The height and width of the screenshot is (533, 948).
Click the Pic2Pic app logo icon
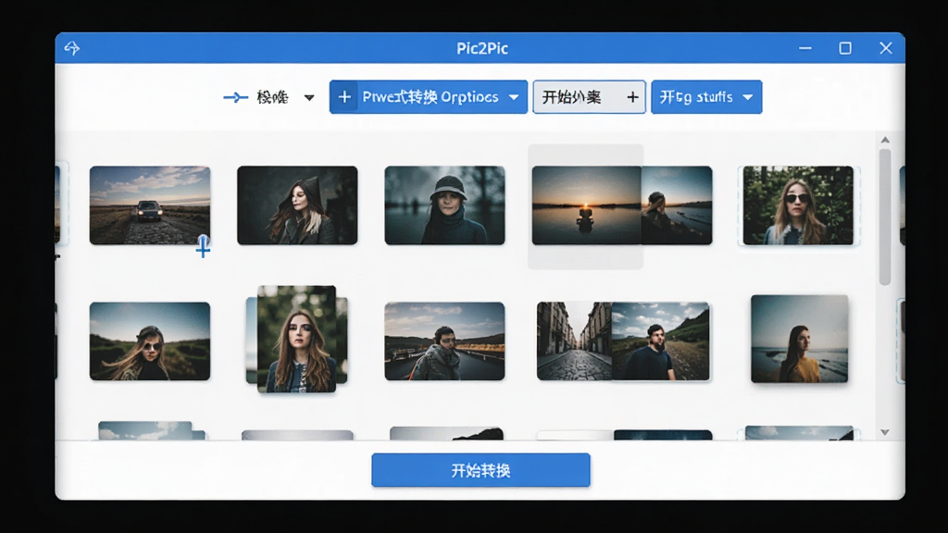72,48
